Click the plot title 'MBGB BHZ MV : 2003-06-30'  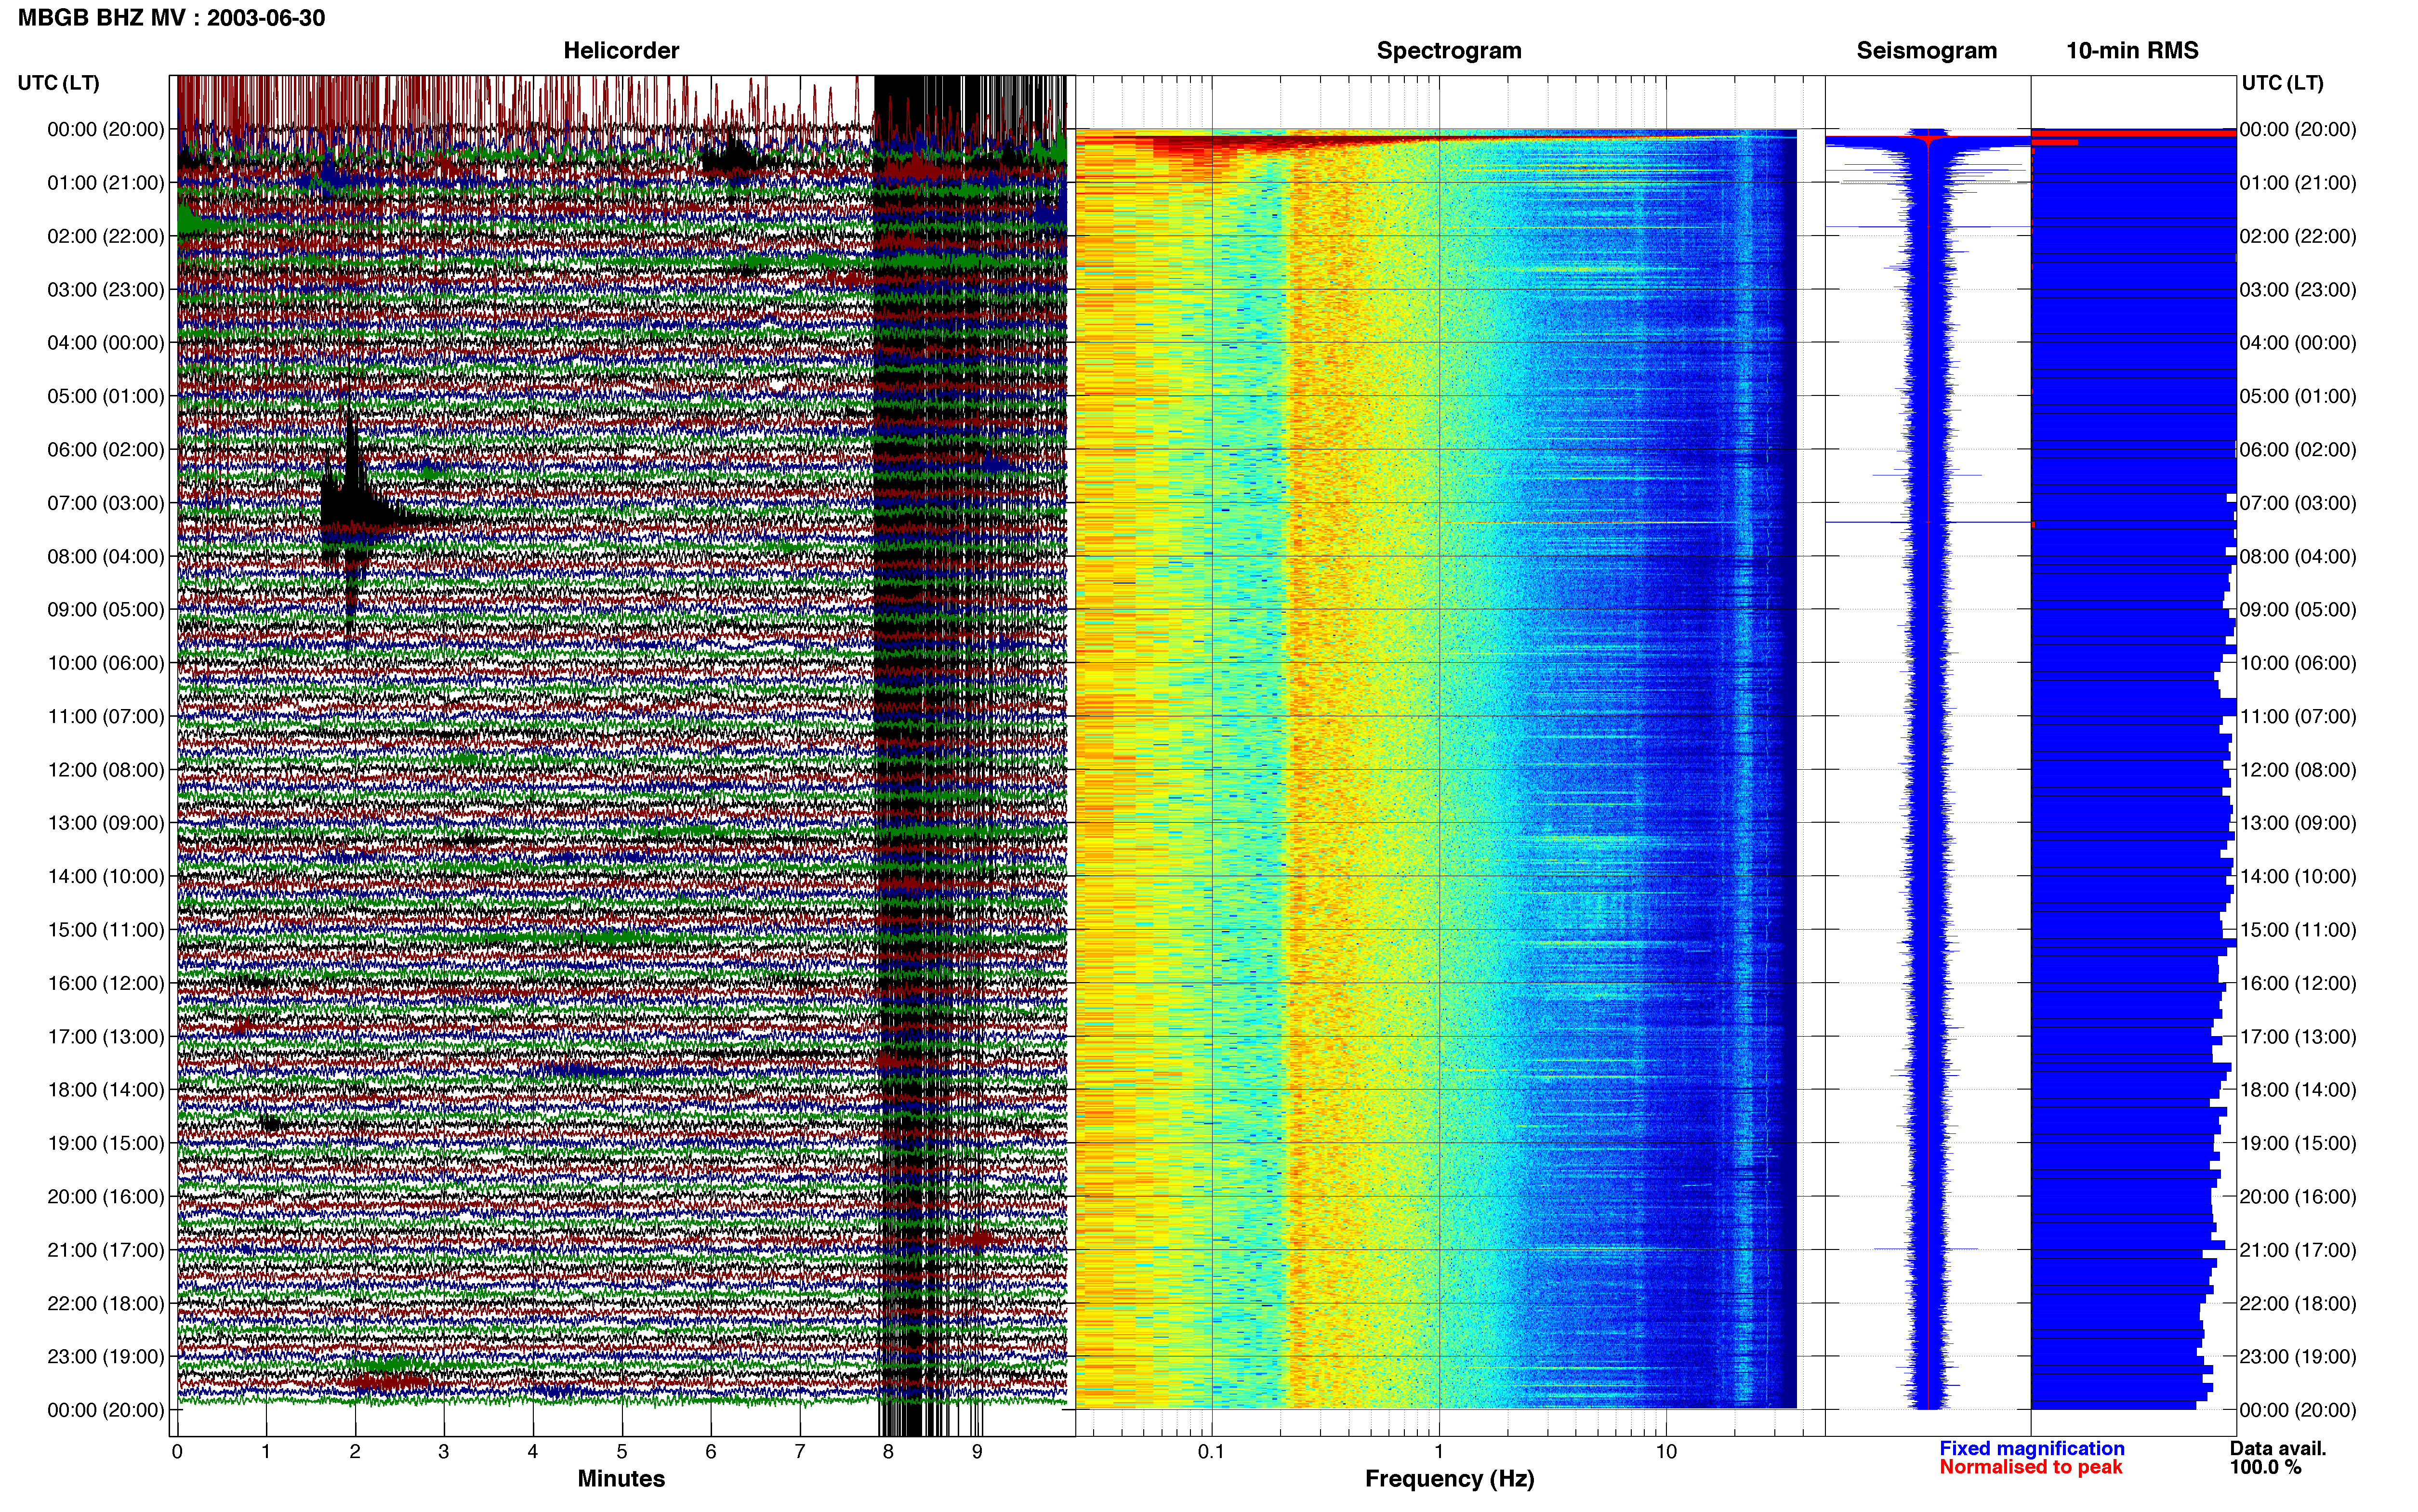click(x=171, y=18)
